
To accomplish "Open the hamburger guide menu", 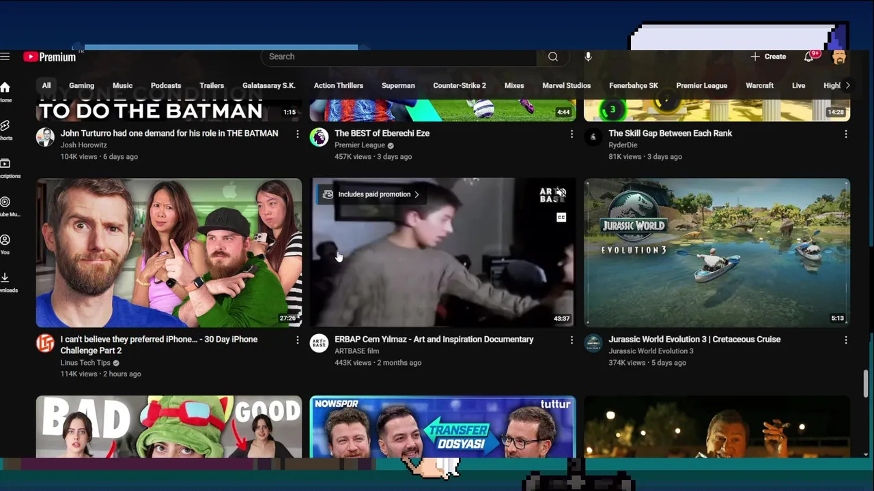I will coord(5,57).
